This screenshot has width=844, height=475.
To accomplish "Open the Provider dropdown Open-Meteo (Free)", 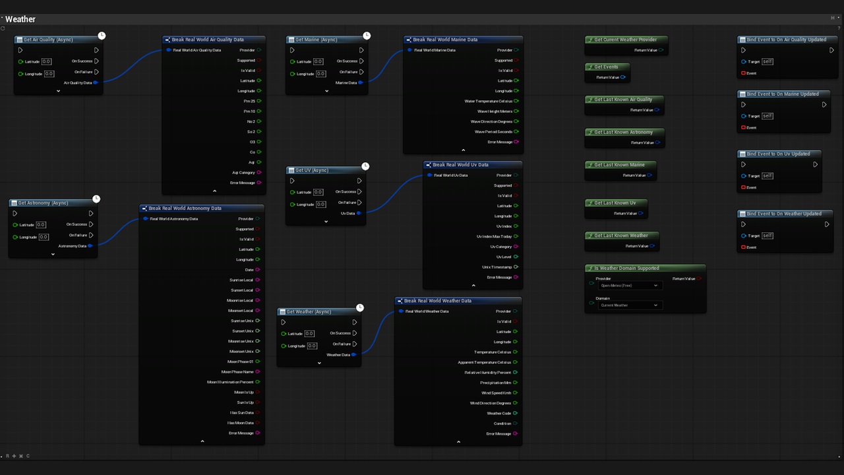I will coord(628,286).
